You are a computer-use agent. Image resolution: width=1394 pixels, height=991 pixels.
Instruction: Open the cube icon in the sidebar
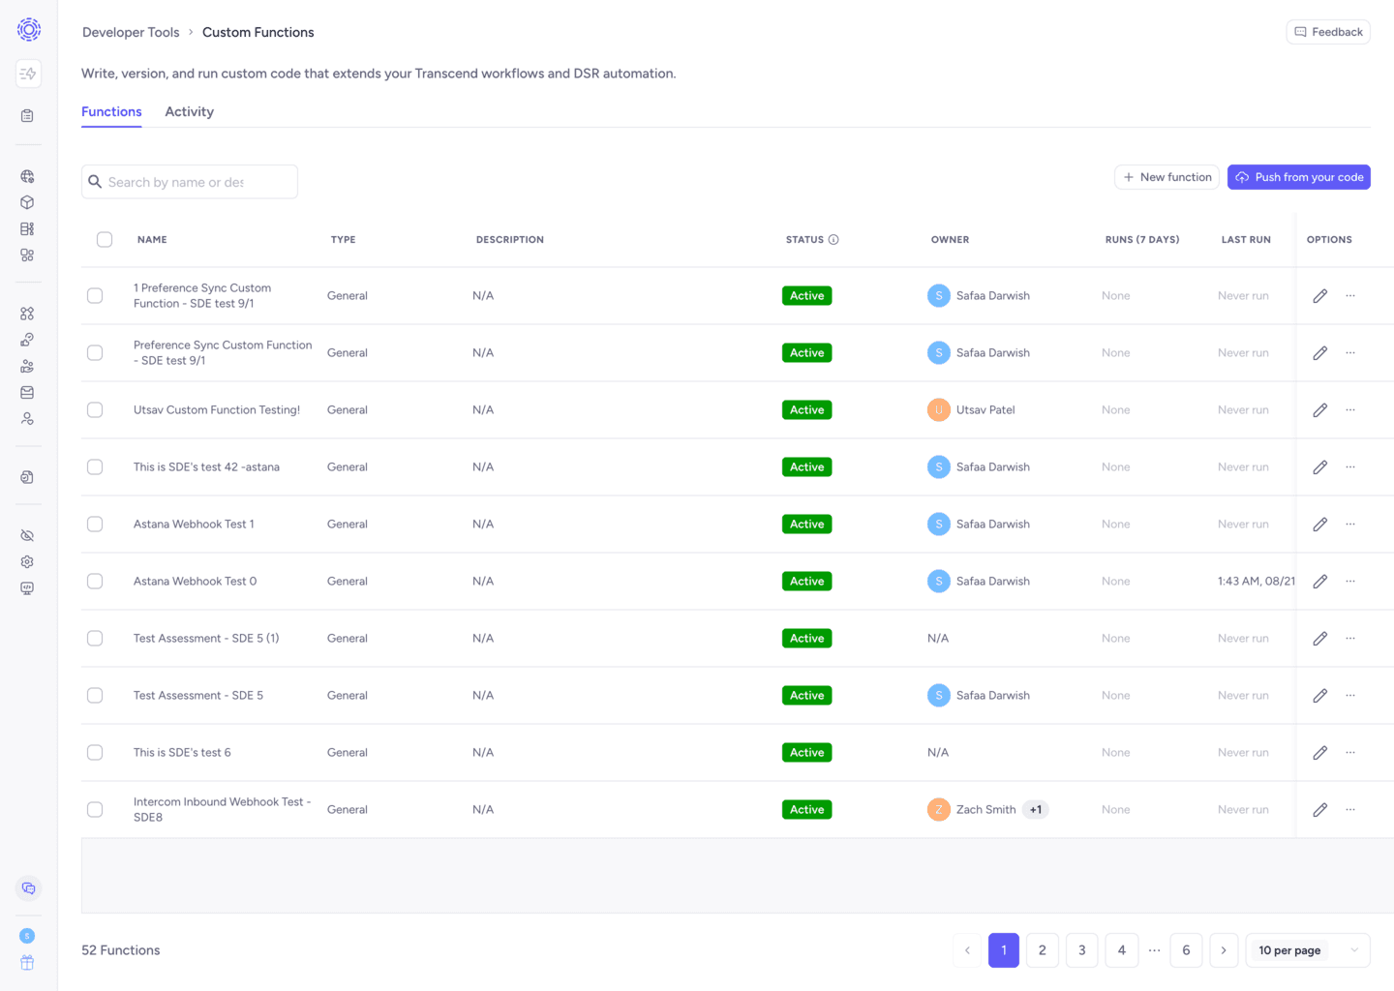(27, 202)
